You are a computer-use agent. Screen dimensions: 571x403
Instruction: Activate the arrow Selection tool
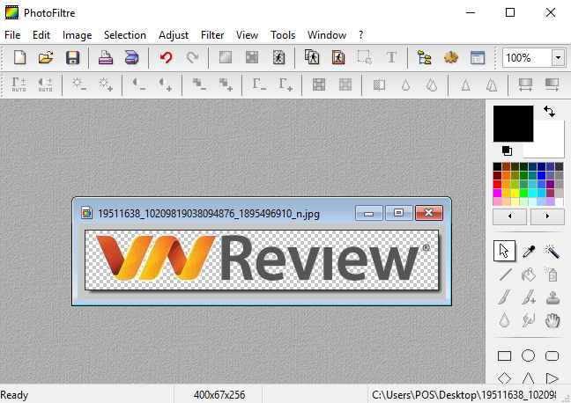click(504, 252)
